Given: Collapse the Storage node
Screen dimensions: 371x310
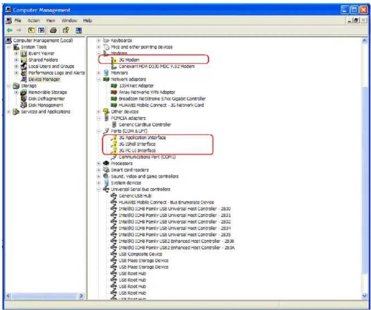Looking at the screenshot, I should 9,86.
